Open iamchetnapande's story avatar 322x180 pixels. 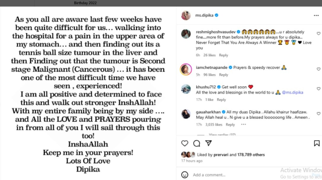point(186,70)
